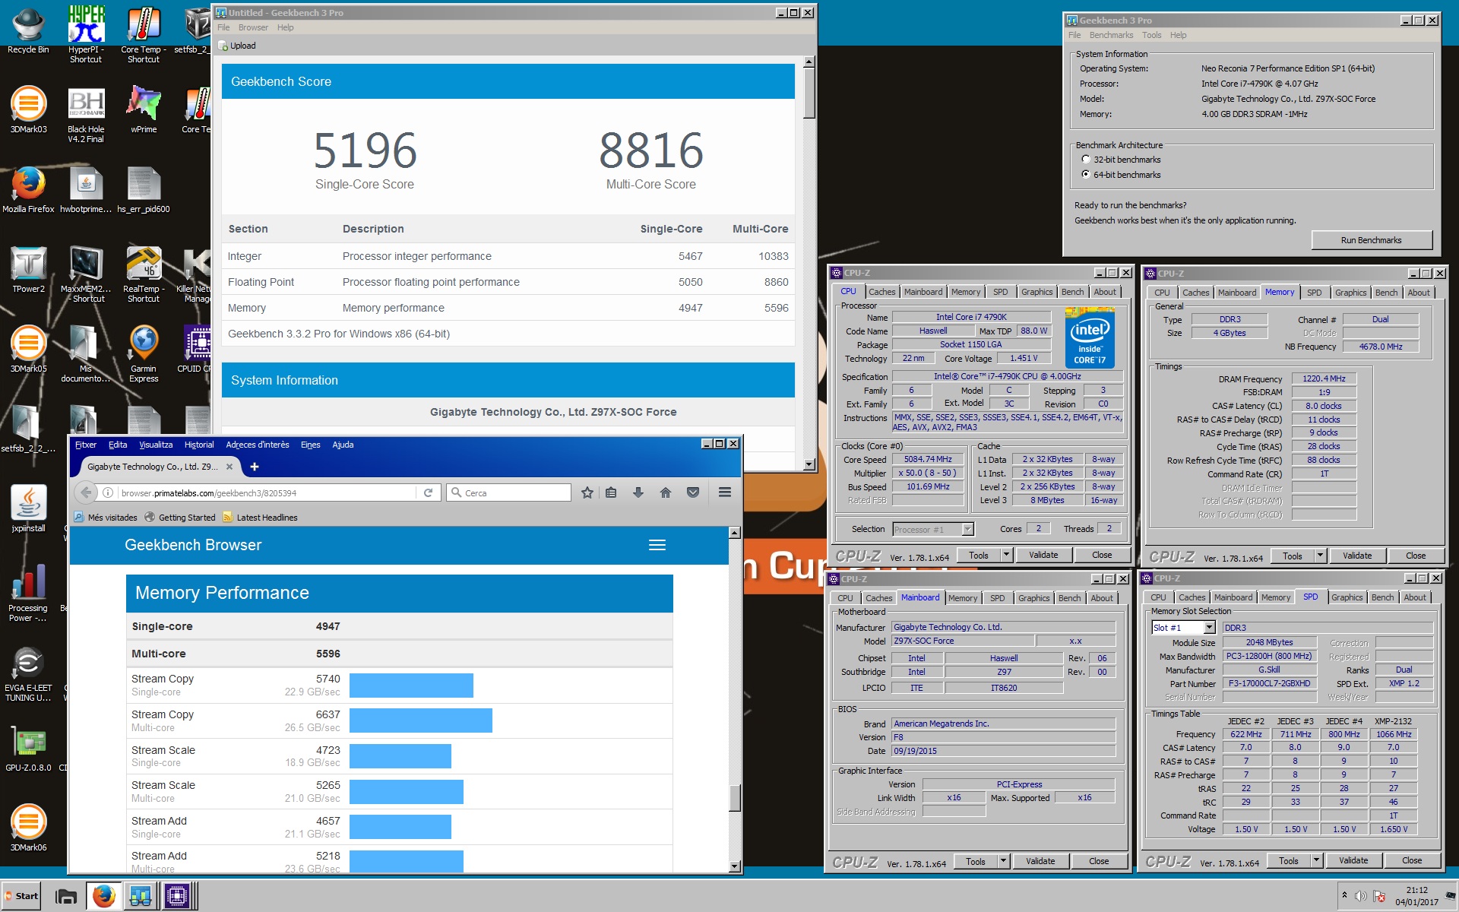
Task: Launch Garmin Express desktop icon
Action: (144, 353)
